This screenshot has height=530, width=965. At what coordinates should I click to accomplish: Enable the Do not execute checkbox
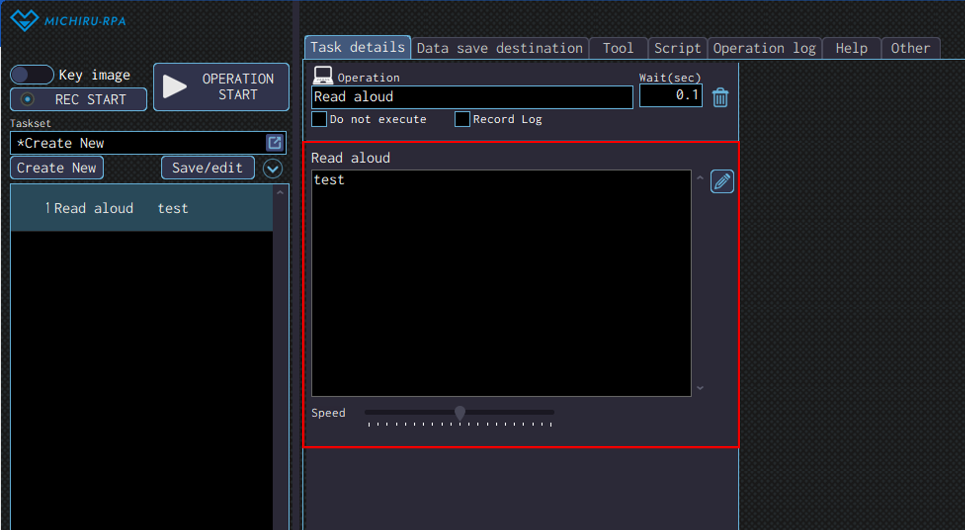(319, 119)
